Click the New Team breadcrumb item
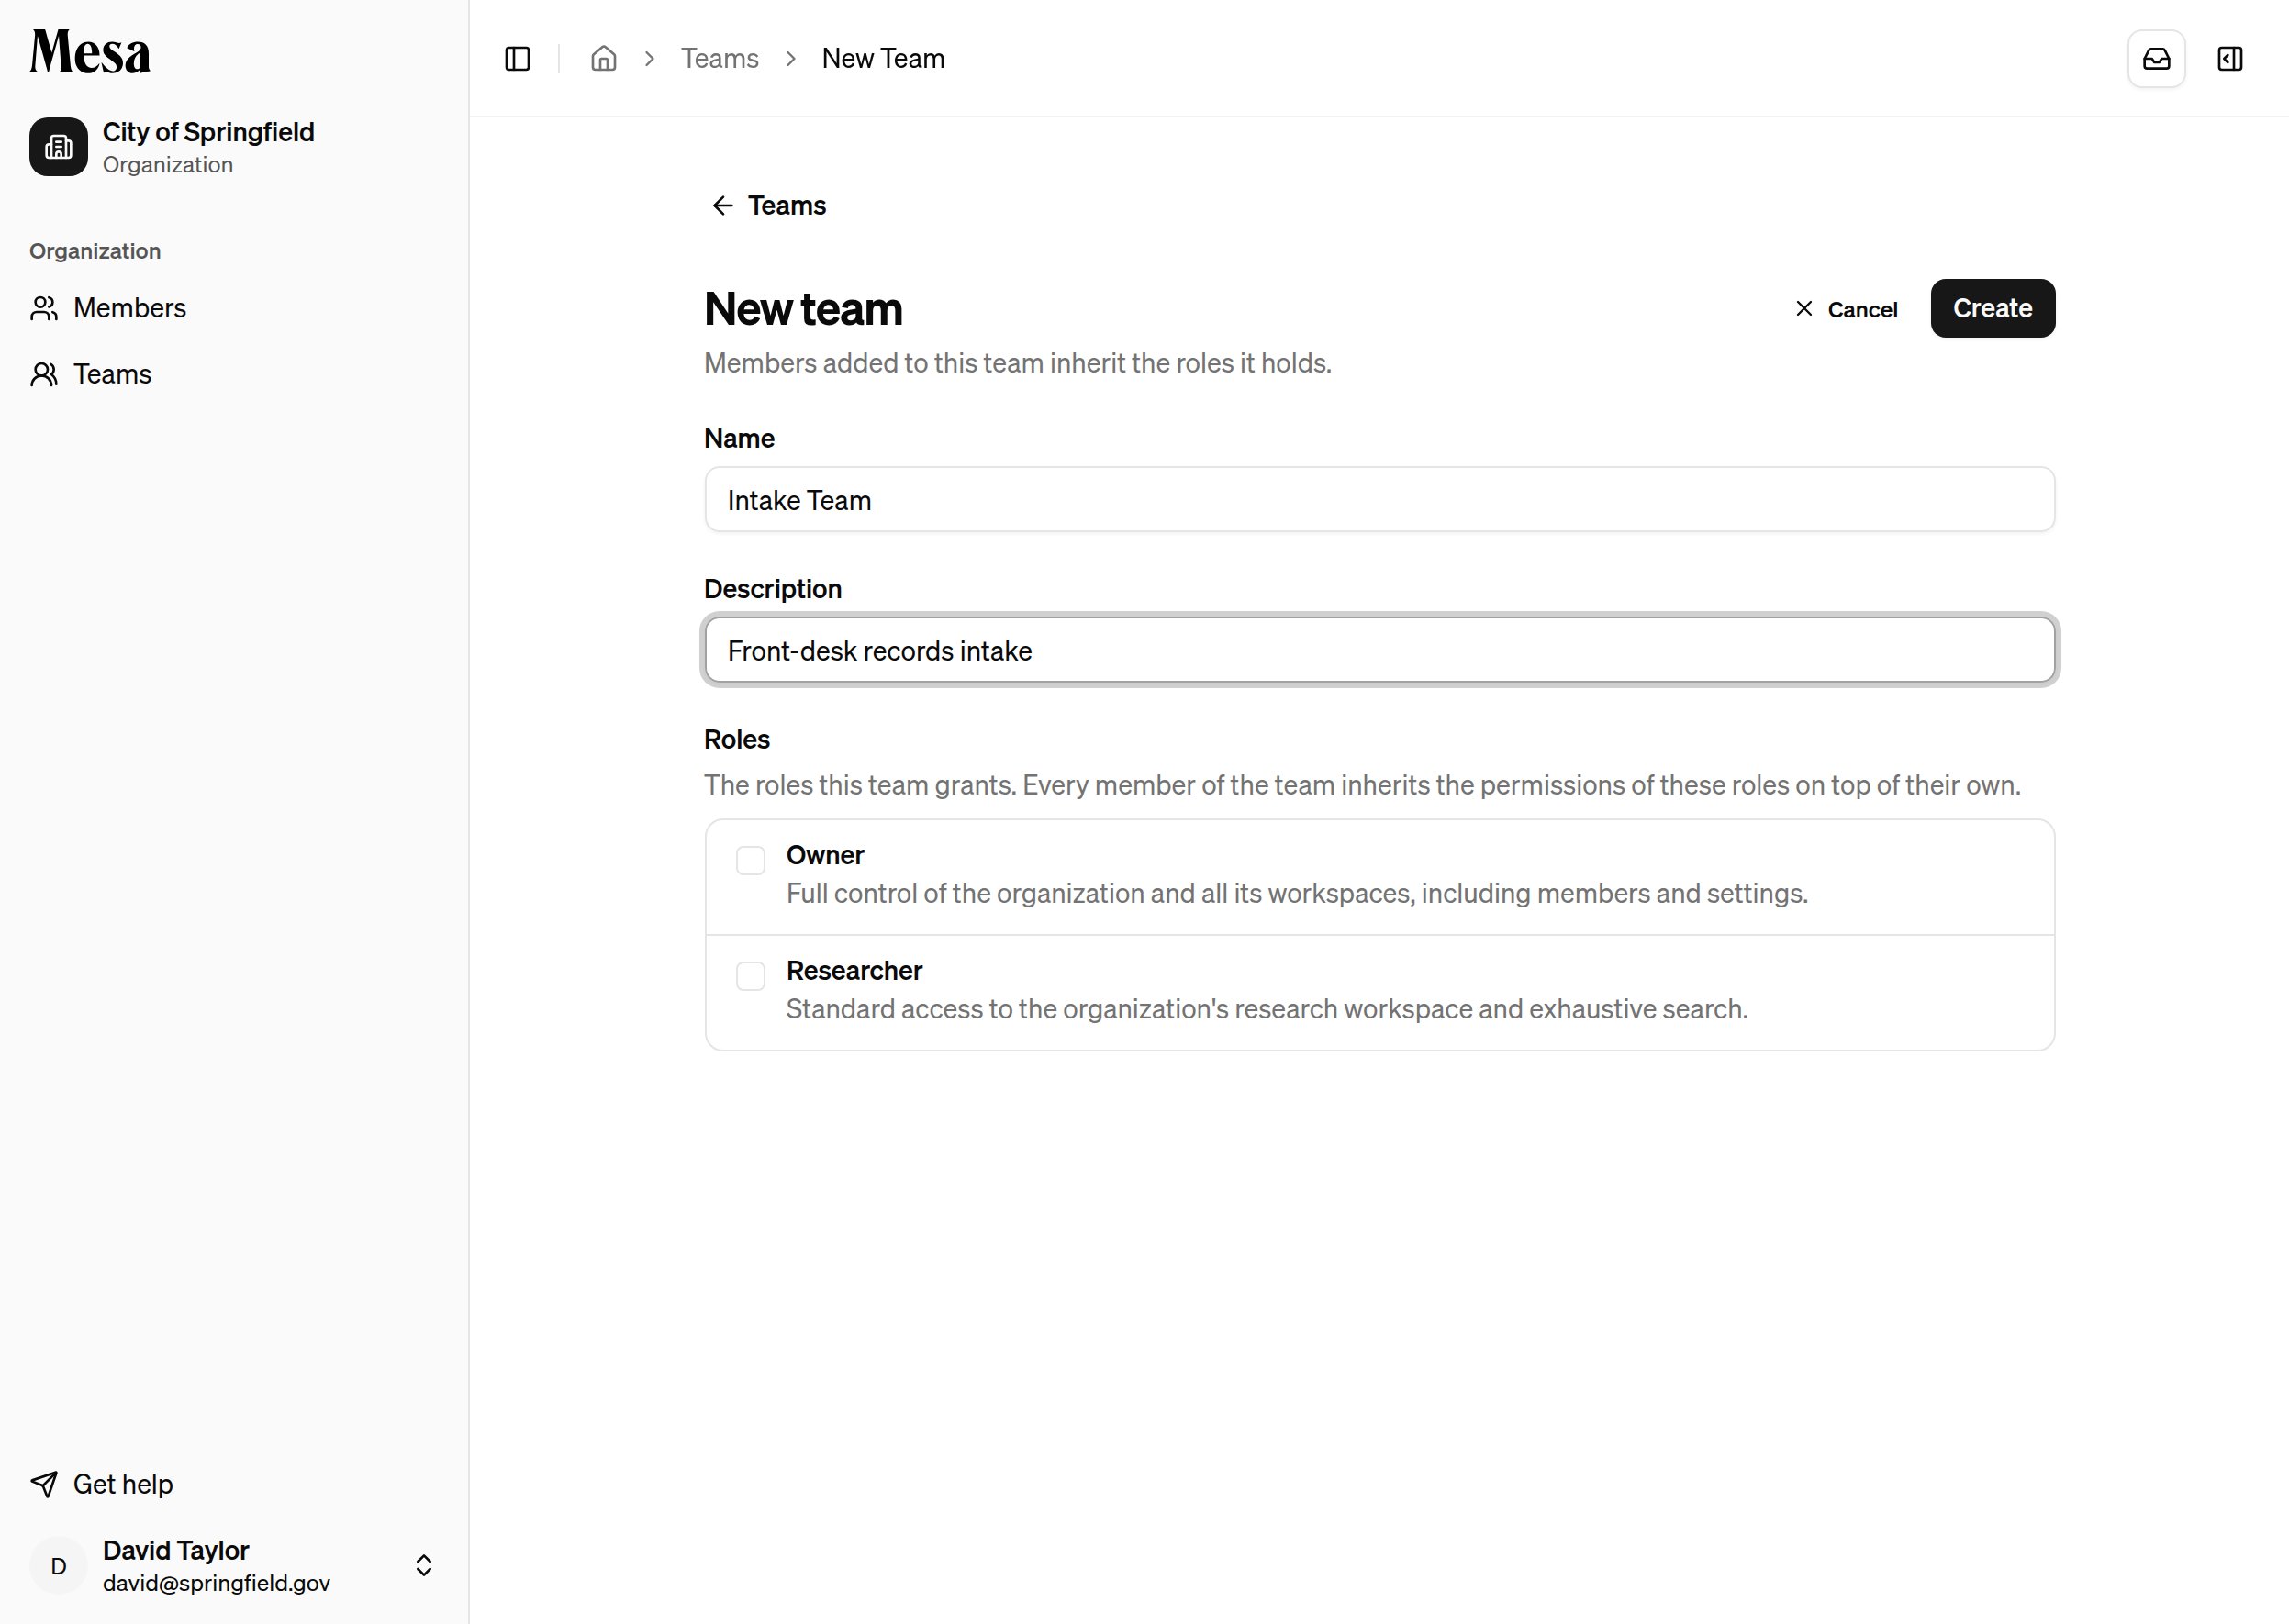 (x=884, y=59)
